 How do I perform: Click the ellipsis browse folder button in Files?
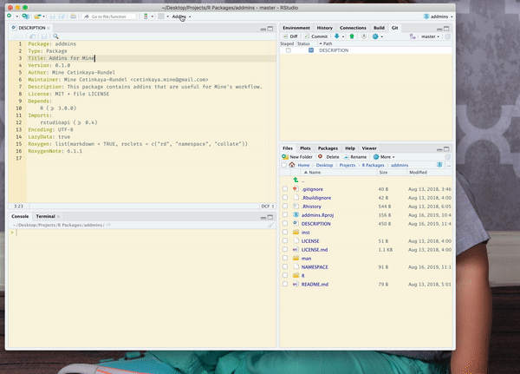449,165
